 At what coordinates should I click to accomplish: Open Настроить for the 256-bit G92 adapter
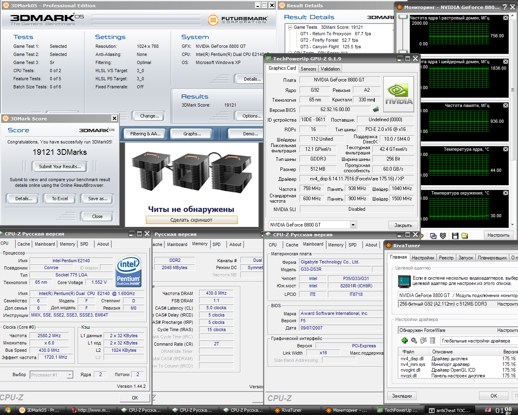507,304
